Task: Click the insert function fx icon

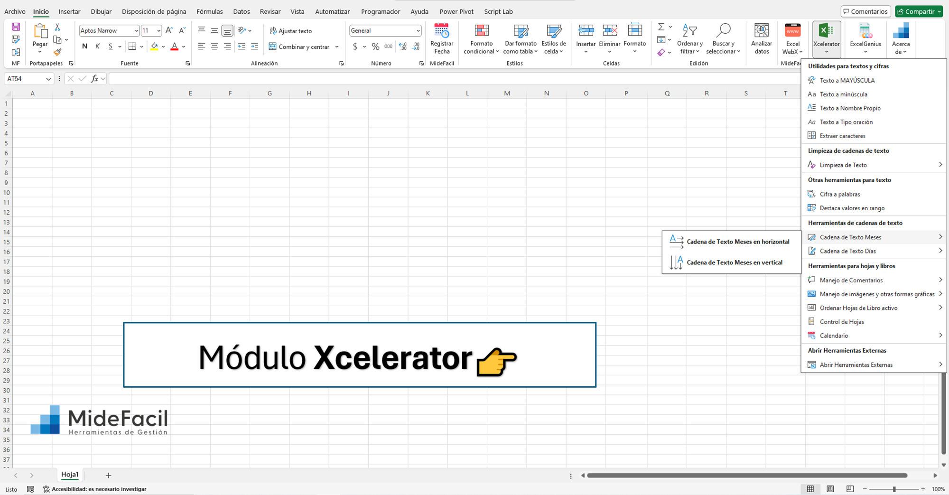Action: [x=95, y=79]
